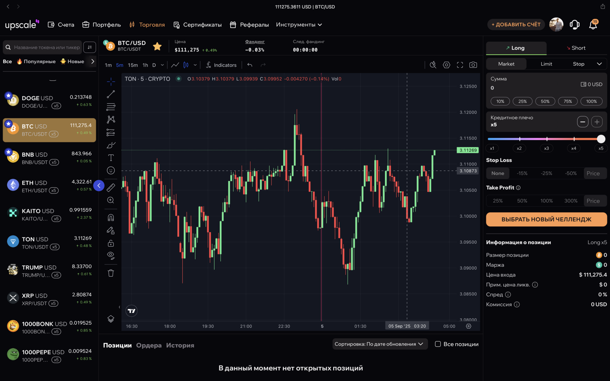Take a chart snapshot with camera icon
This screenshot has height=381, width=610.
click(473, 65)
